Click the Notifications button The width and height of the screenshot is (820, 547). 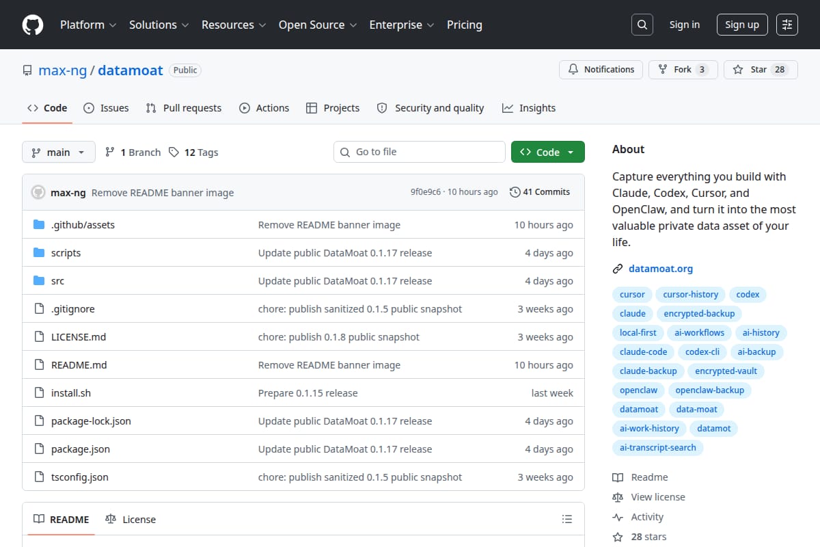click(x=601, y=70)
